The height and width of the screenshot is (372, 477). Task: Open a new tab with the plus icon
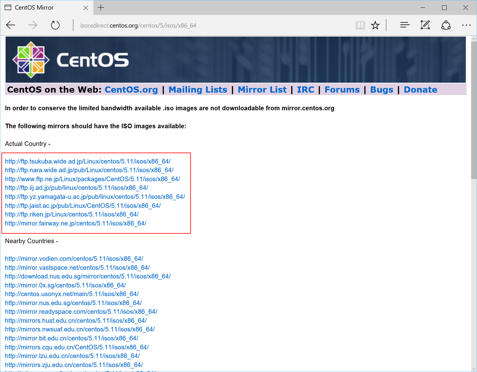coord(101,7)
